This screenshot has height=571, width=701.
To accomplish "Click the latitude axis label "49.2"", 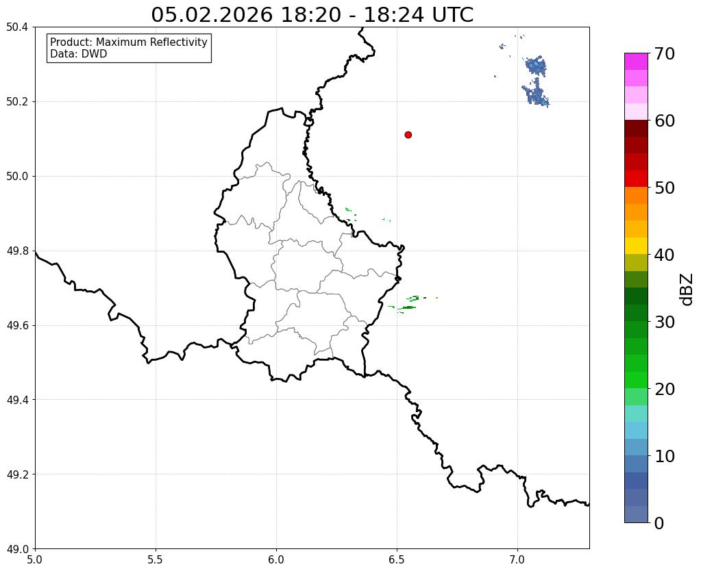I will click(x=17, y=474).
